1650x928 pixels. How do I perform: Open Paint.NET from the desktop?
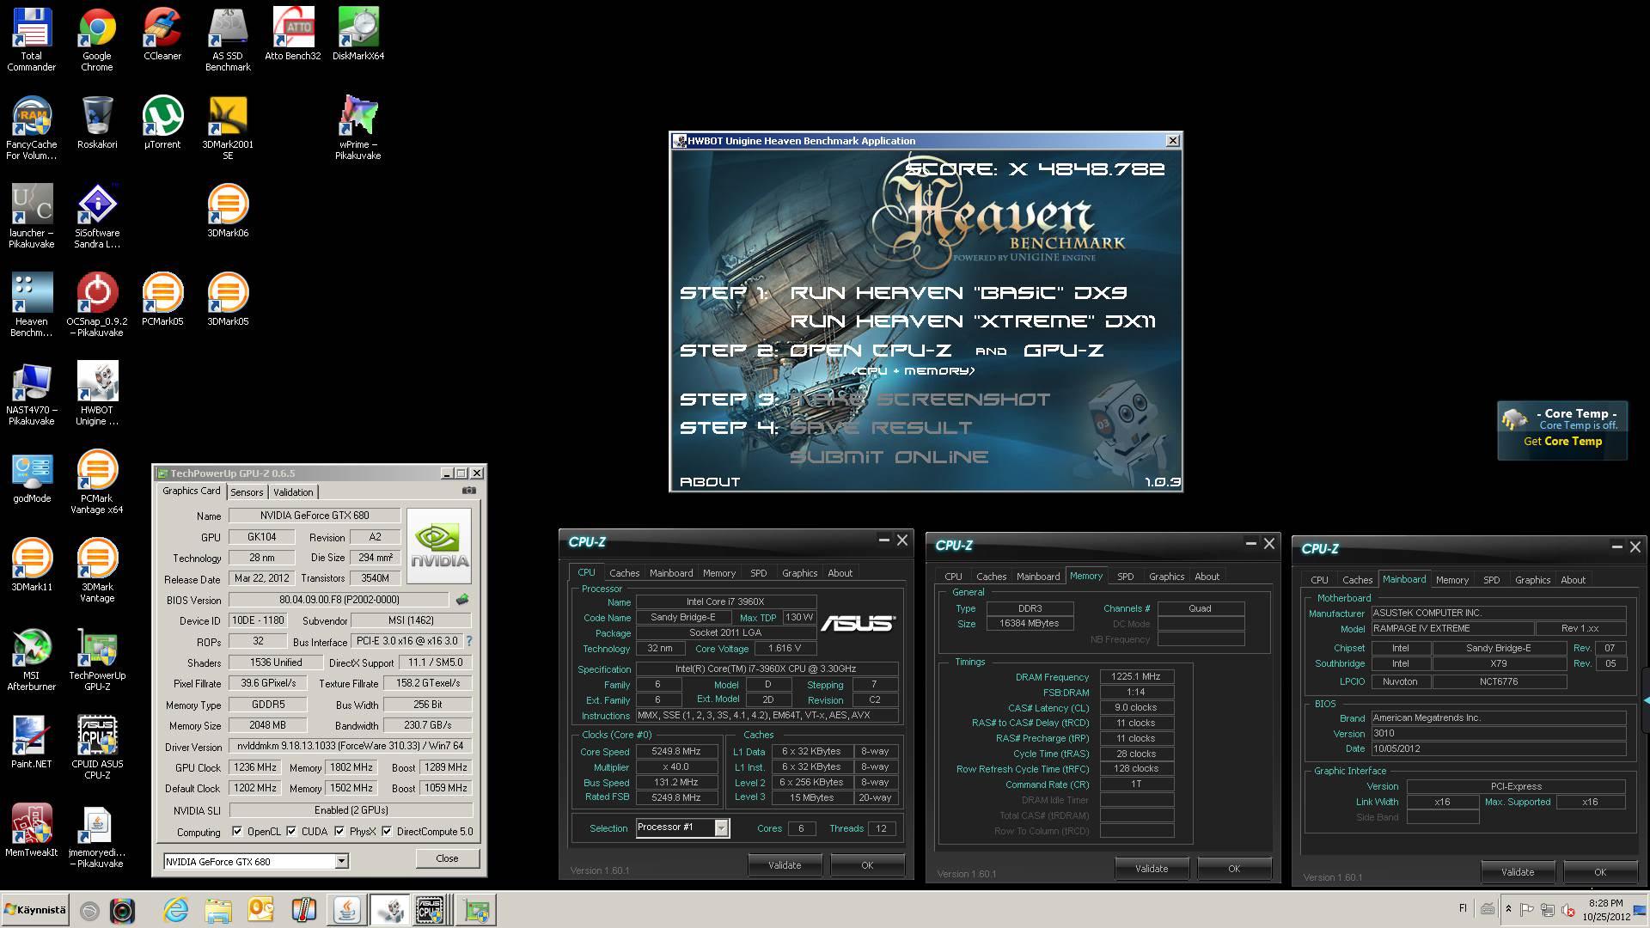32,742
